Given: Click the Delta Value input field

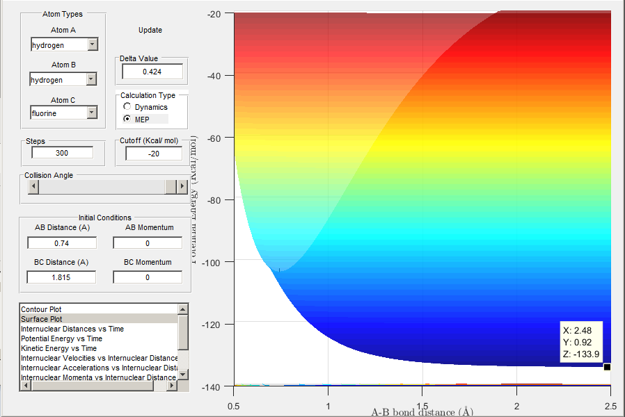Looking at the screenshot, I should [152, 72].
